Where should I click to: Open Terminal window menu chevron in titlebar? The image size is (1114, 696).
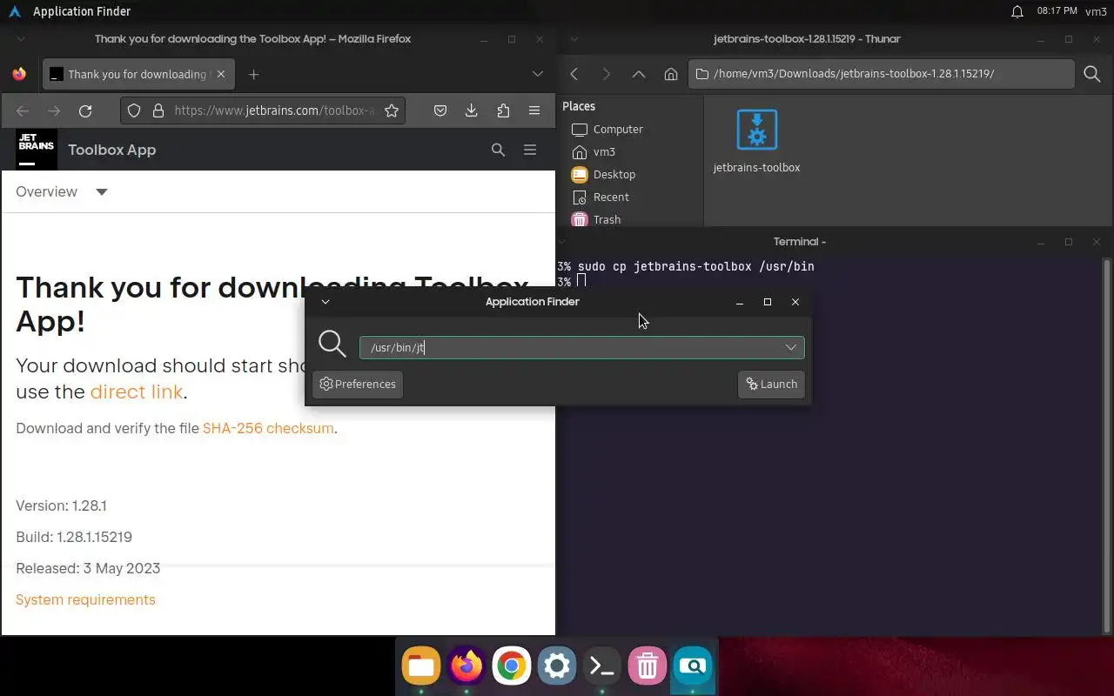tap(563, 242)
